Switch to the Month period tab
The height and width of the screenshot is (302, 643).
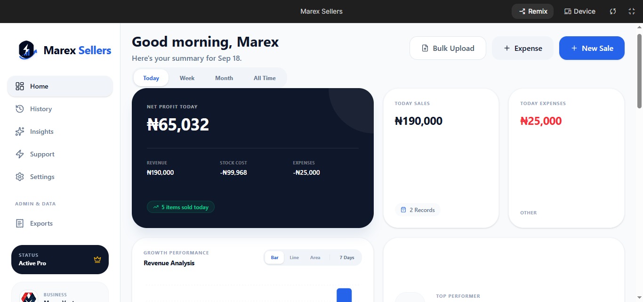coord(224,78)
